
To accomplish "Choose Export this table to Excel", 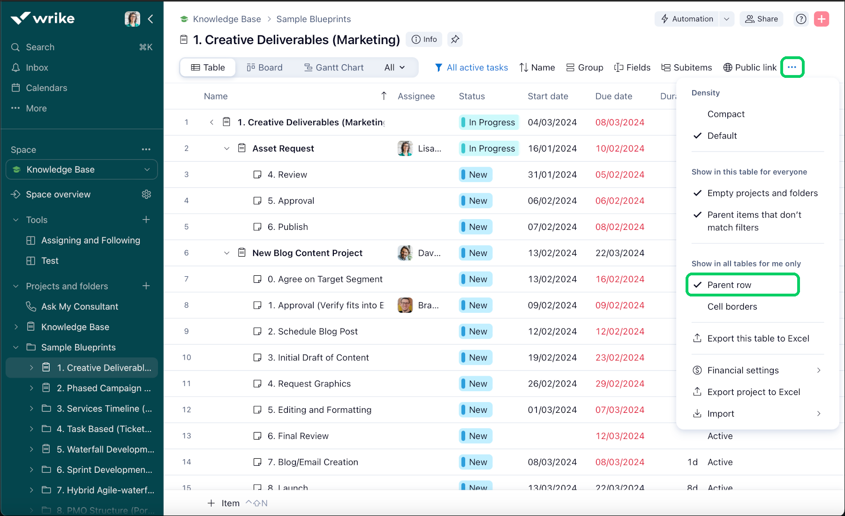I will [x=758, y=338].
